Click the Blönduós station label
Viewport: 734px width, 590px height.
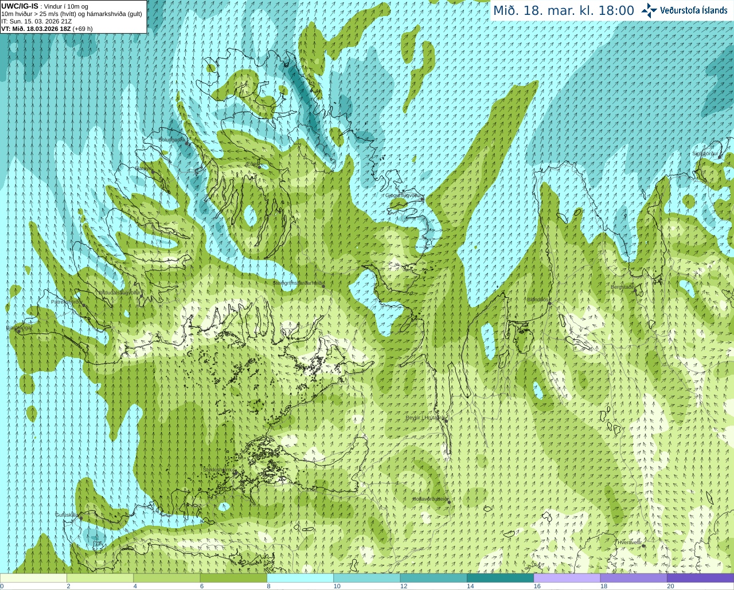538,300
